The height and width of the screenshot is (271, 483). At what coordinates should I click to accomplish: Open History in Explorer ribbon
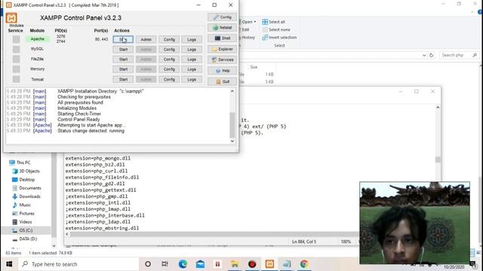click(248, 38)
